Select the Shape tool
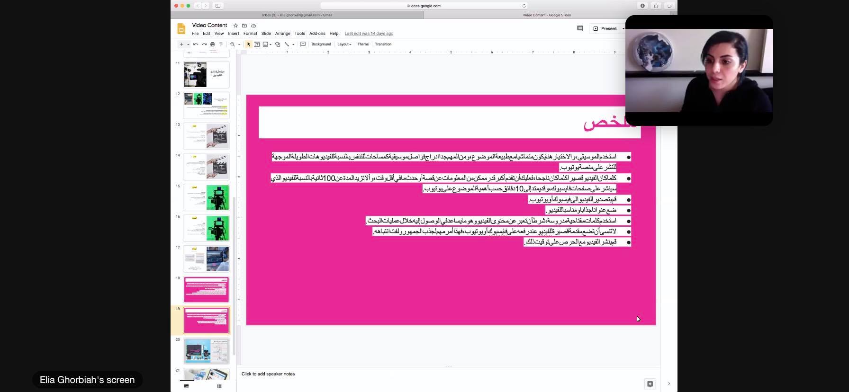 click(x=278, y=44)
